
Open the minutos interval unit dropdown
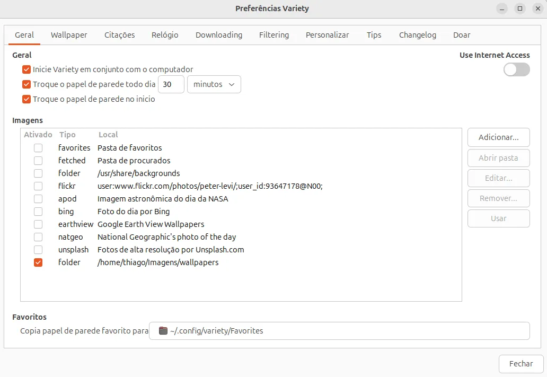[x=214, y=84]
